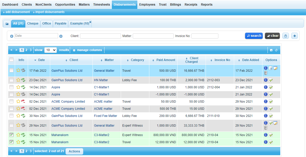Open the show results count dropdown

[50, 50]
